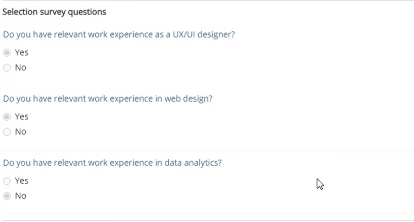Click 'Yes' label text under data analytics question
The width and height of the screenshot is (414, 222).
(22, 181)
